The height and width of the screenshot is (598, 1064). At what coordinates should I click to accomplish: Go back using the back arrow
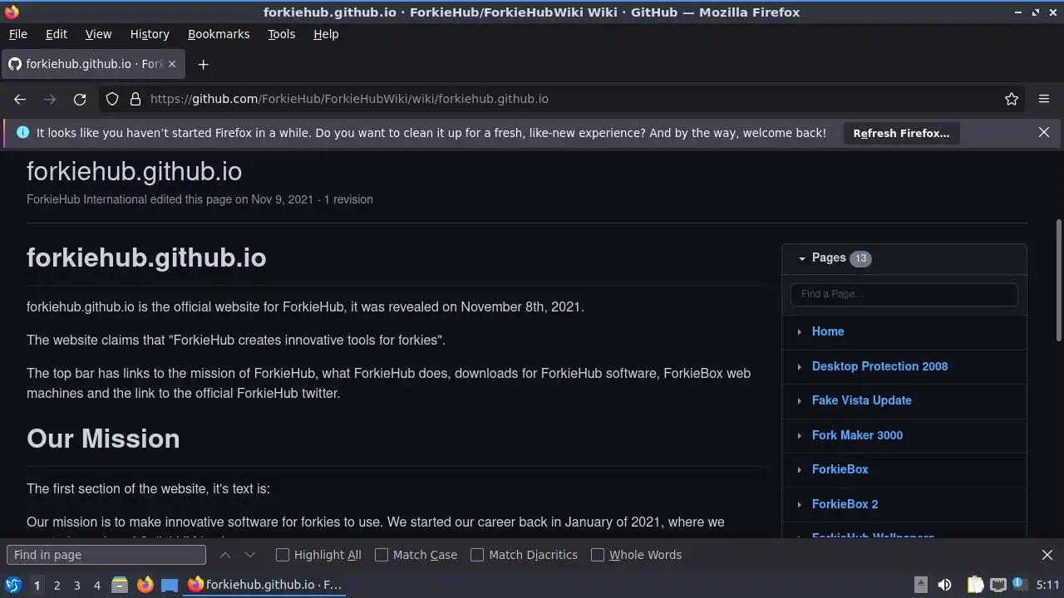20,99
